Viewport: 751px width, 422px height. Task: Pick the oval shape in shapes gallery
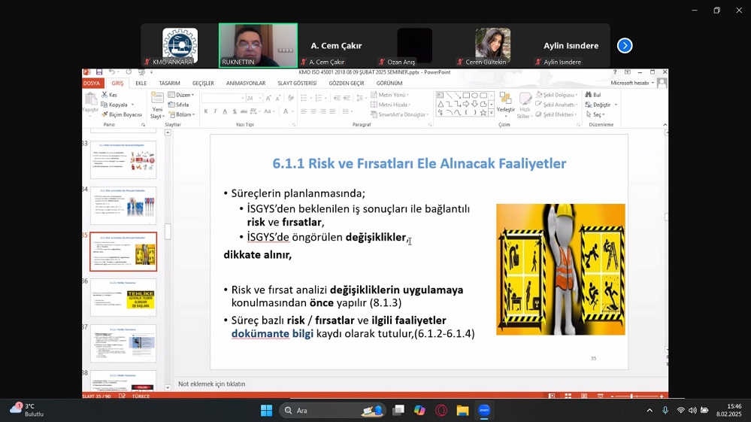tap(474, 96)
